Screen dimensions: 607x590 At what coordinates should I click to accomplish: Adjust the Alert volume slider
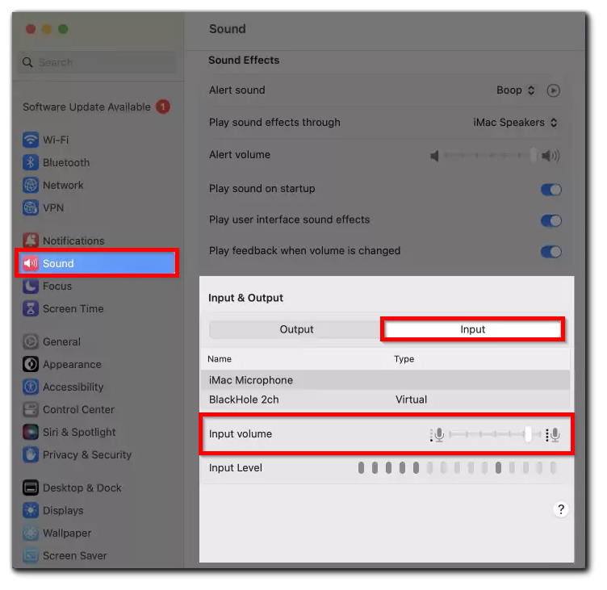[490, 156]
